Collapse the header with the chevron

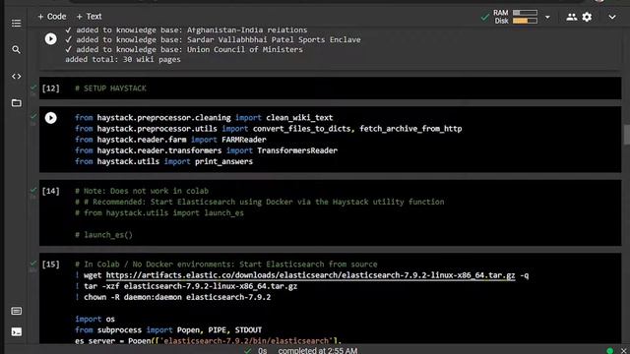[x=612, y=18]
